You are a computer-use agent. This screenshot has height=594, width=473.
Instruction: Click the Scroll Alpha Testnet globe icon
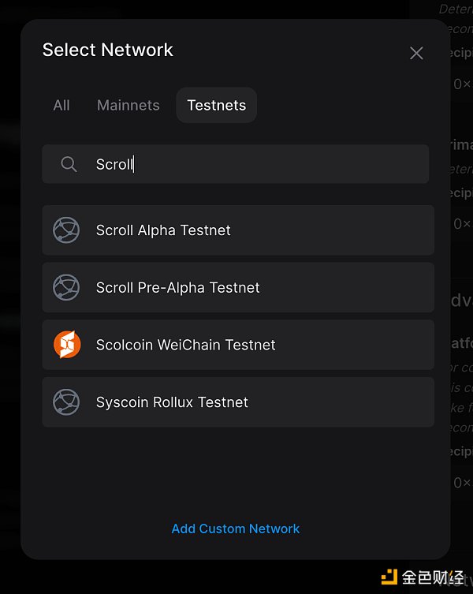pyautogui.click(x=66, y=230)
